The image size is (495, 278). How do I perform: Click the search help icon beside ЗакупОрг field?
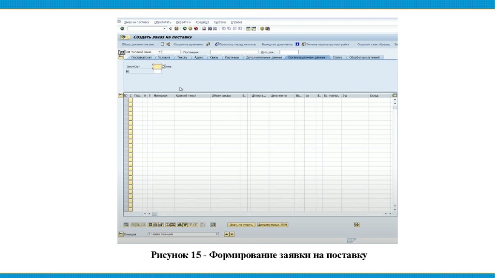[x=163, y=67]
